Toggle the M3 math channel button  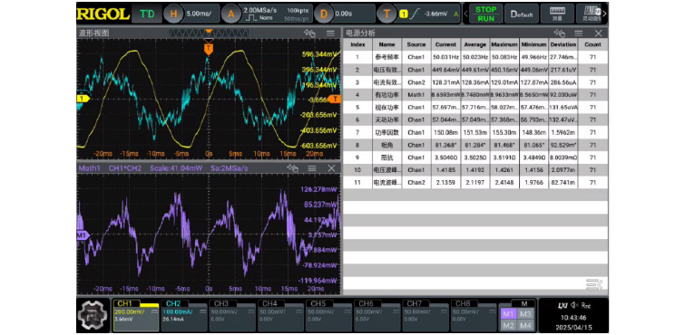click(526, 314)
